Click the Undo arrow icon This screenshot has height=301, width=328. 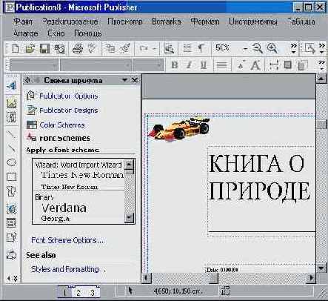point(144,48)
